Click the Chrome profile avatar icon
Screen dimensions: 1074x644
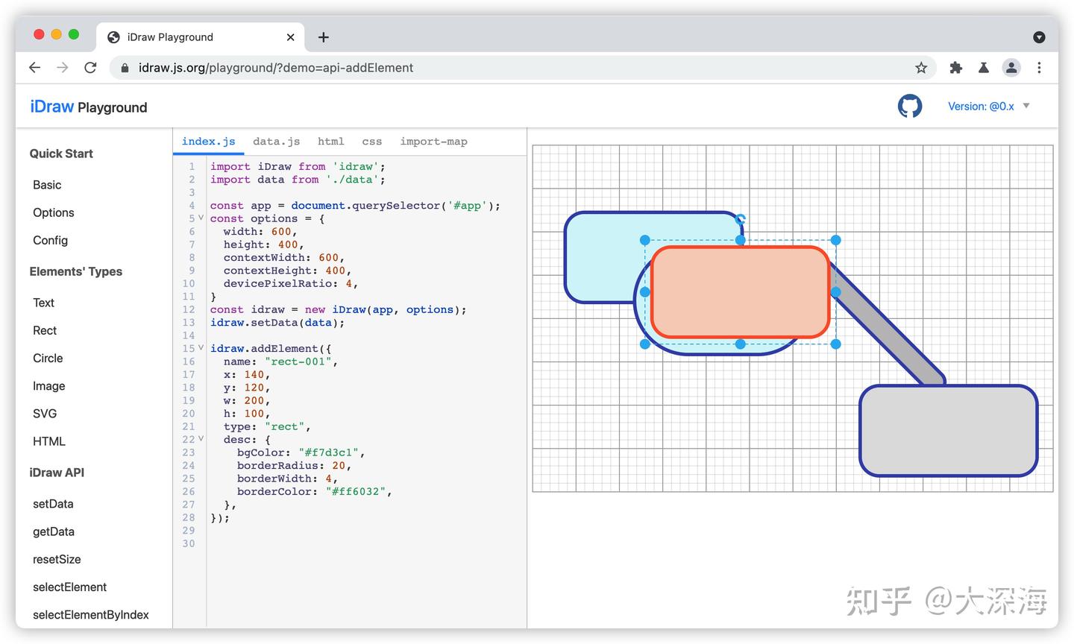click(x=1011, y=68)
